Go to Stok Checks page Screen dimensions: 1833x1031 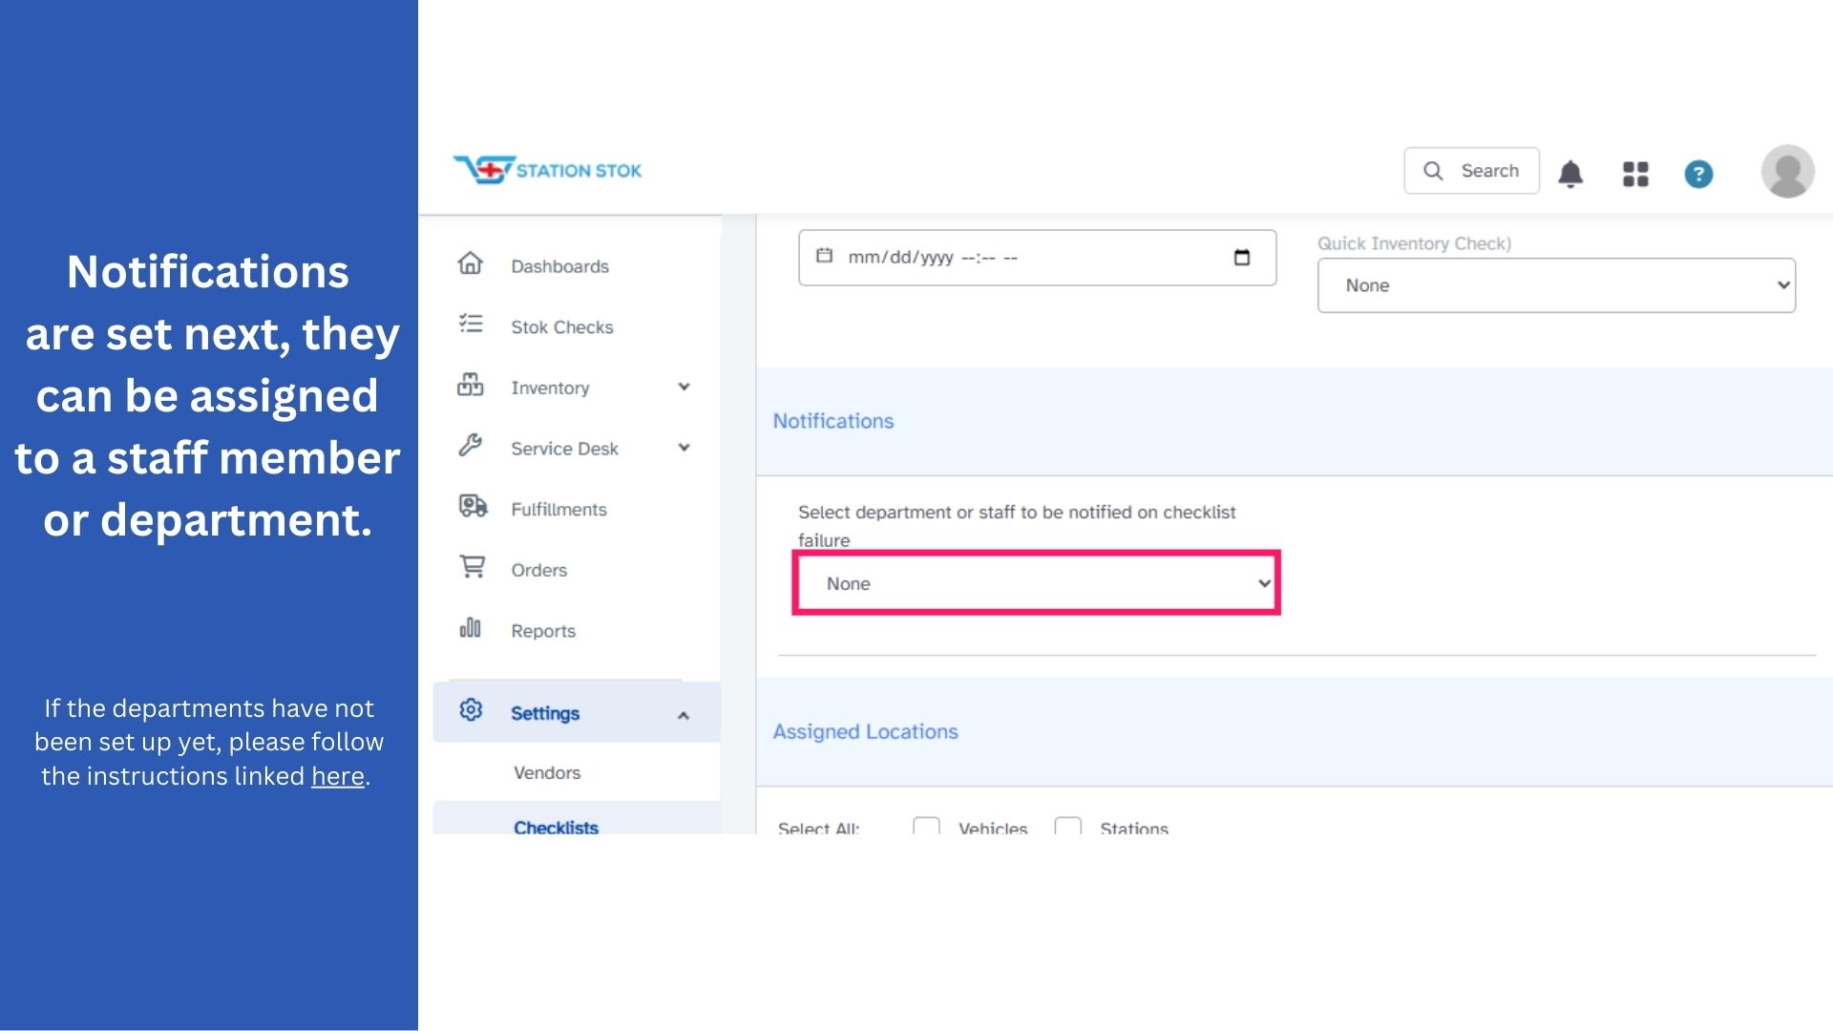[x=561, y=327]
